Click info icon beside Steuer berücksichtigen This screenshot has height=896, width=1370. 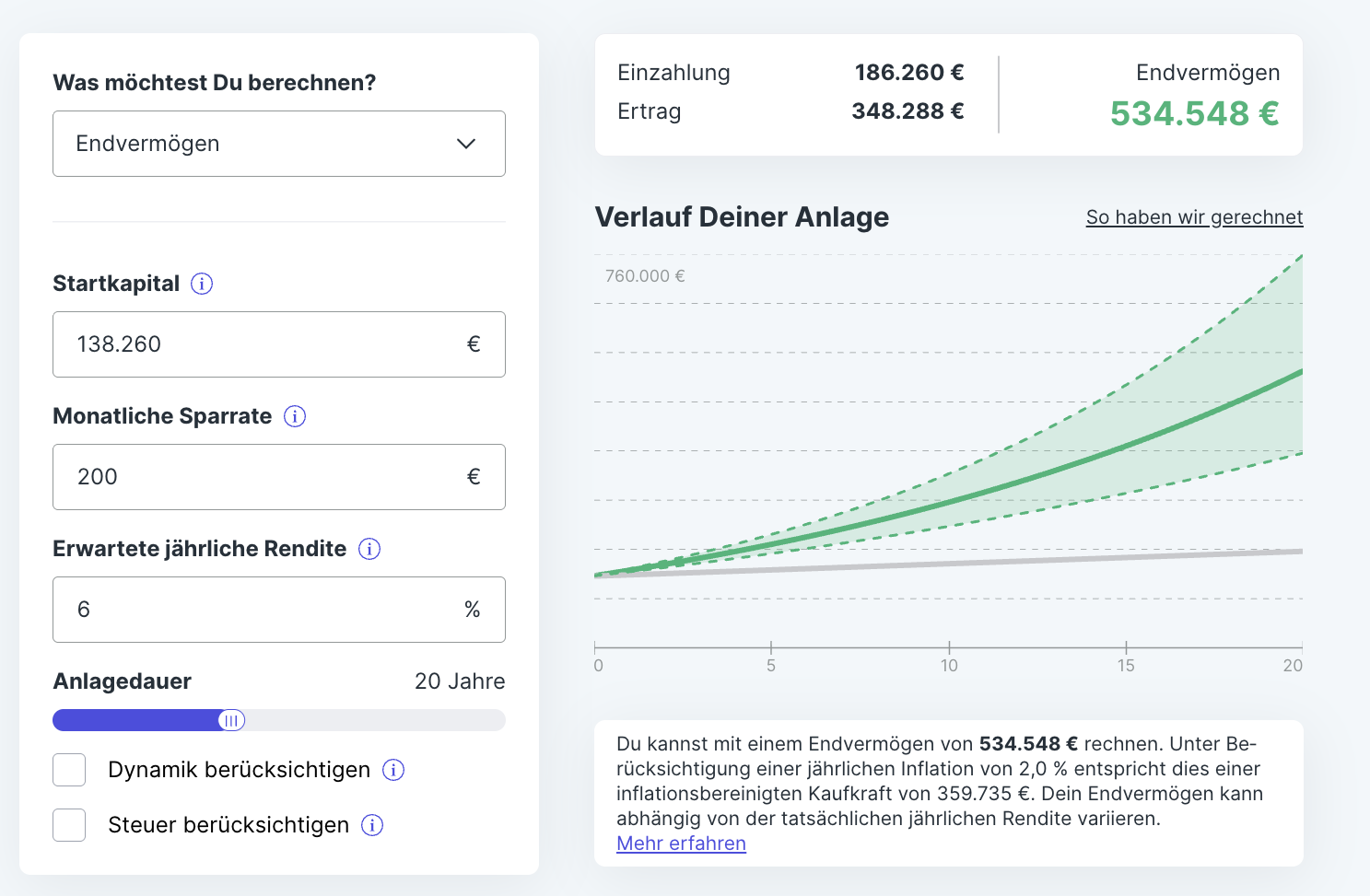[372, 825]
